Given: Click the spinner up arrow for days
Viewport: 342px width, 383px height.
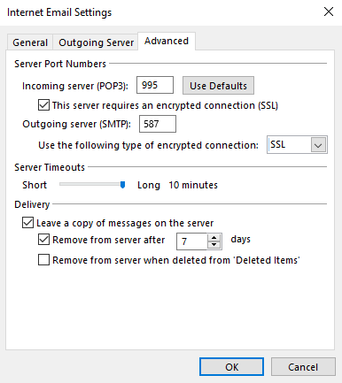Looking at the screenshot, I should click(214, 238).
